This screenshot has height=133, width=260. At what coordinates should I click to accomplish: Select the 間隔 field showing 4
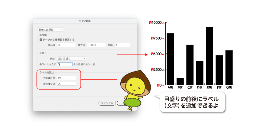point(122,45)
